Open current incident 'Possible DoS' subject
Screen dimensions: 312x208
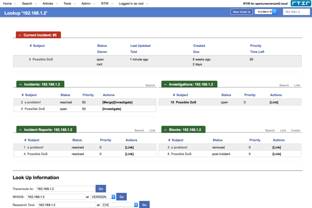coord(42,59)
